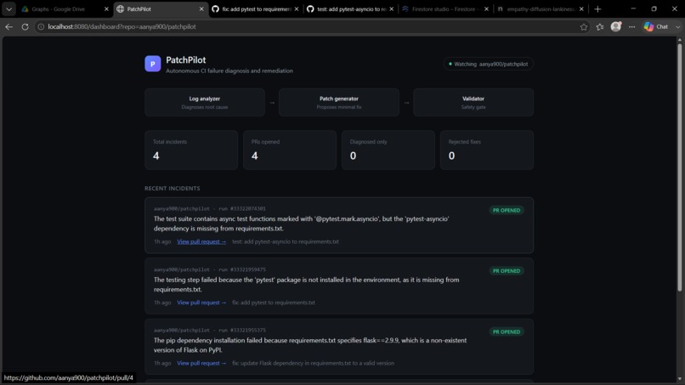685x385 pixels.
Task: Click the Diagnosed only stat card
Action: point(388,150)
